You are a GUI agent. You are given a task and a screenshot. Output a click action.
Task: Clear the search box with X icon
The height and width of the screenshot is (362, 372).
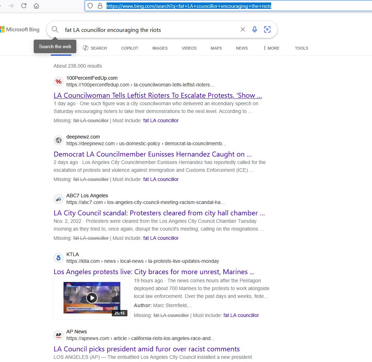242,29
